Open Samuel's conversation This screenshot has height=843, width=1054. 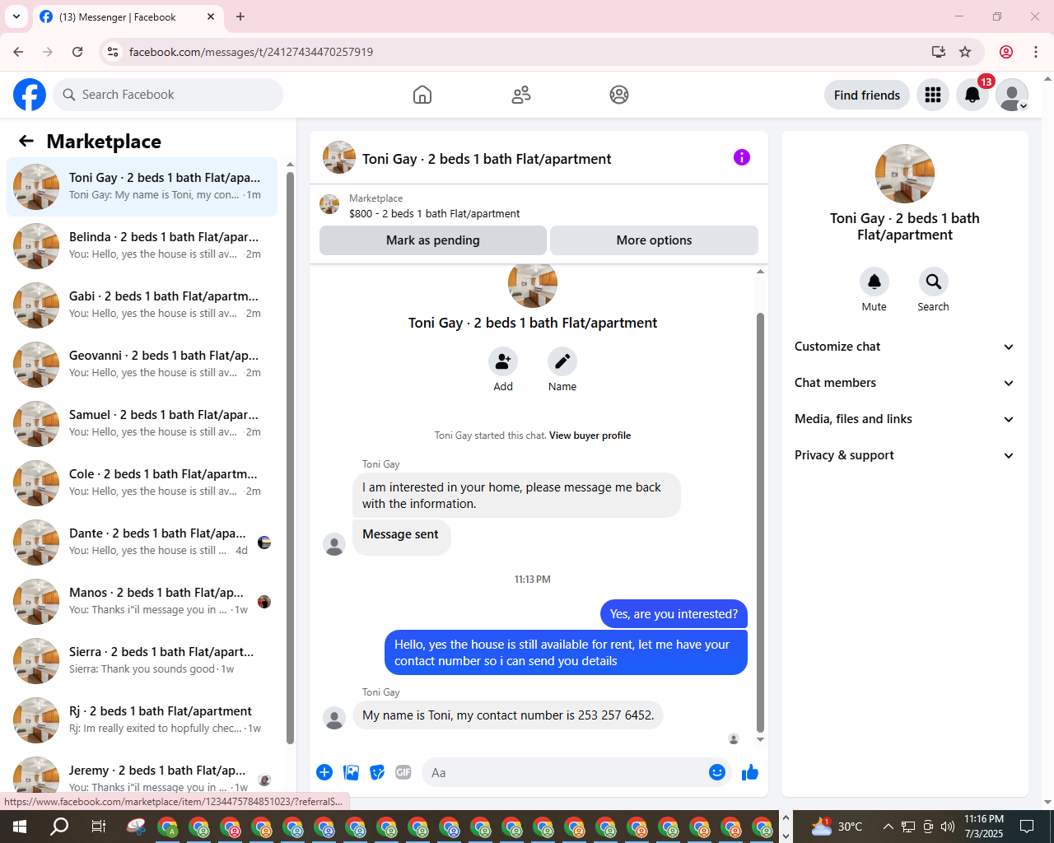pyautogui.click(x=142, y=424)
